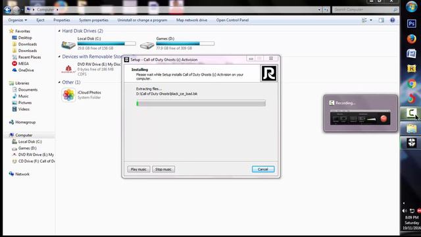Viewport: 421px width, 237px height.
Task: Open Explorer help icon
Action: [392, 20]
